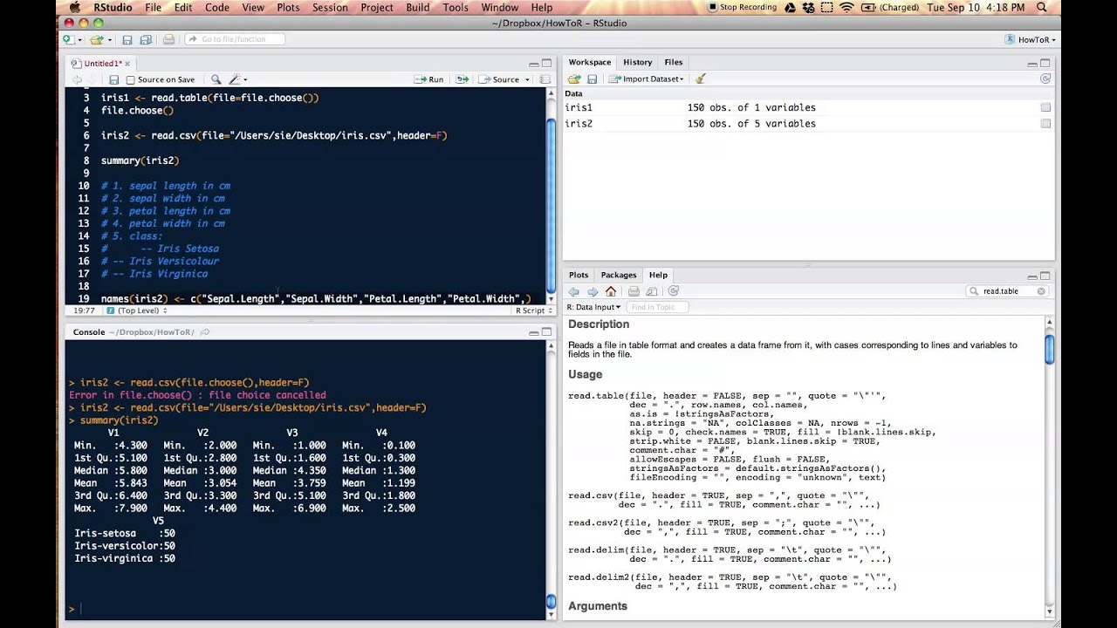Click the New File icon in main toolbar
Viewport: 1117px width, 628px height.
click(68, 39)
